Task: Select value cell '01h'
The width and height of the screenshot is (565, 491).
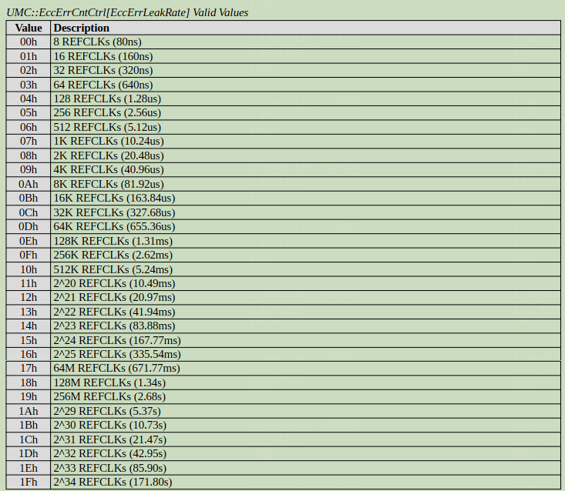Action: 29,56
